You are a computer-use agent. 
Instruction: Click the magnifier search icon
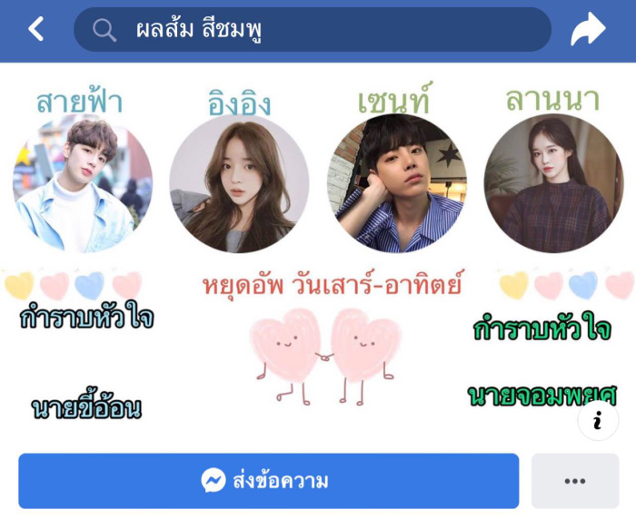point(104,30)
